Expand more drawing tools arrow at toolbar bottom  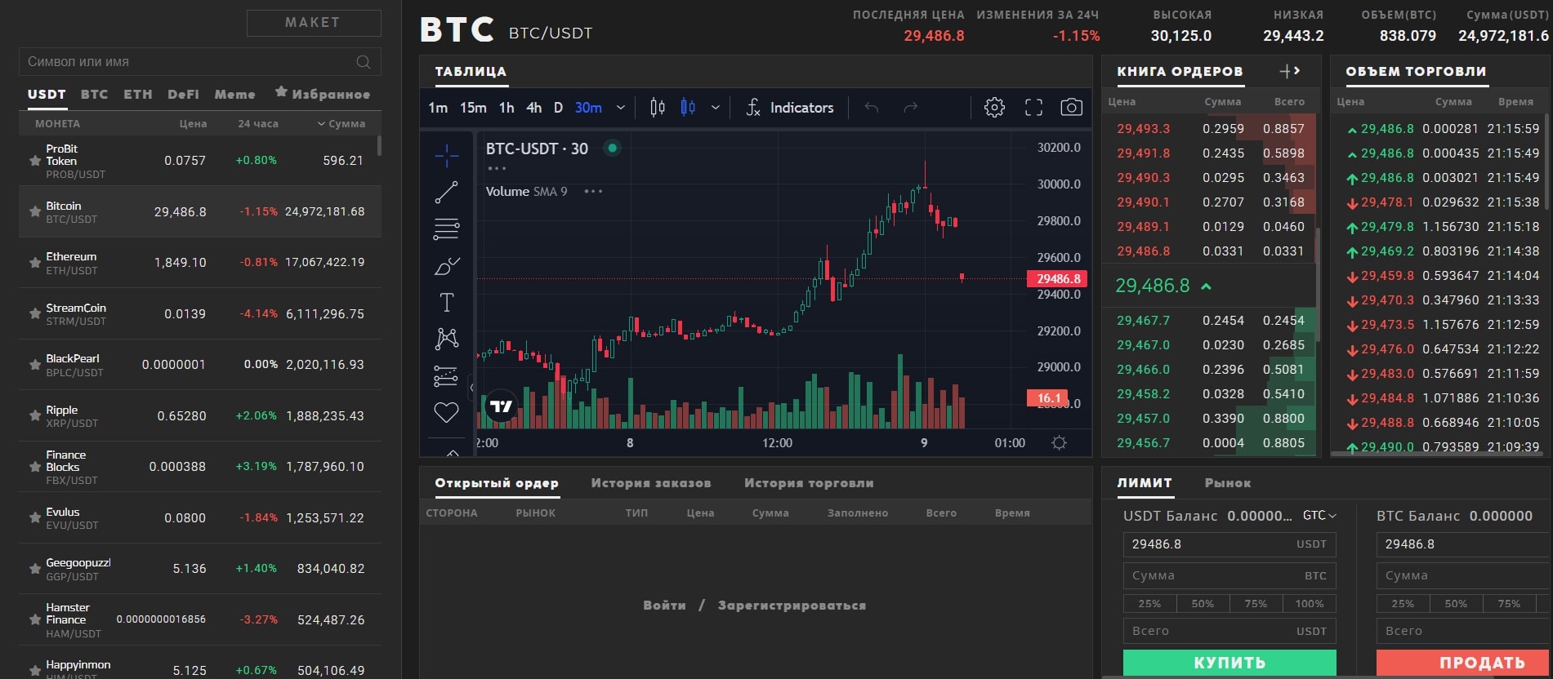453,452
